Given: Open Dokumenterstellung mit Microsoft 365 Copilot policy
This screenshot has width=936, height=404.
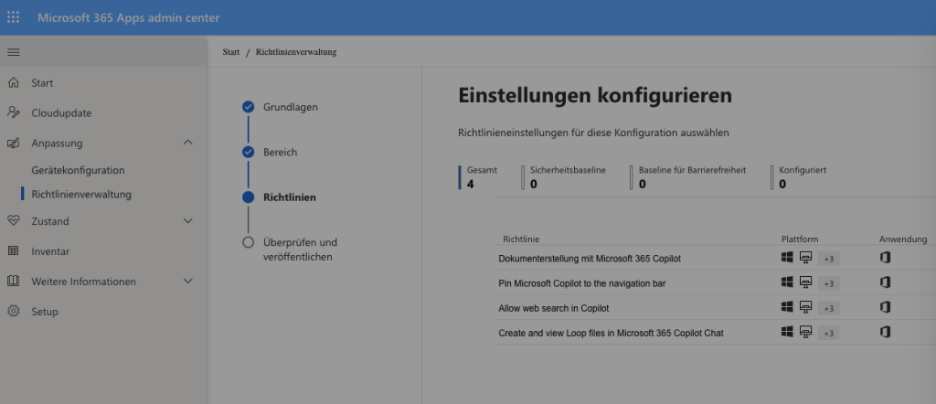Looking at the screenshot, I should click(x=590, y=259).
